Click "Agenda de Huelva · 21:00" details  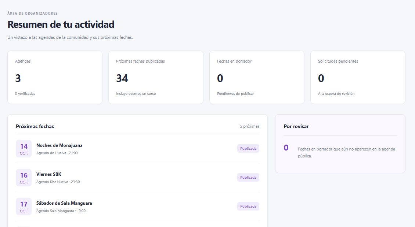pos(57,153)
